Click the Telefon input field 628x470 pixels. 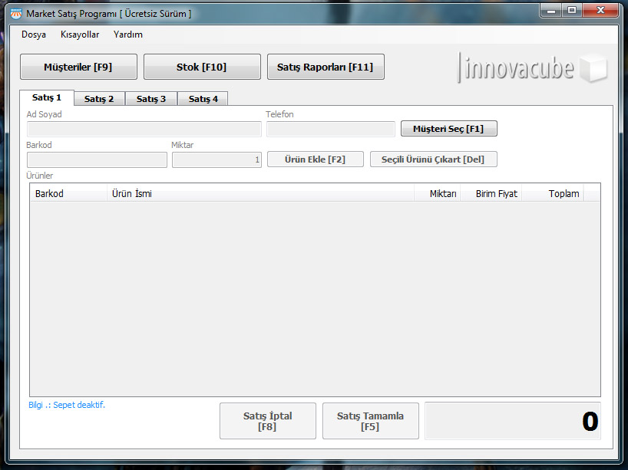coord(331,130)
